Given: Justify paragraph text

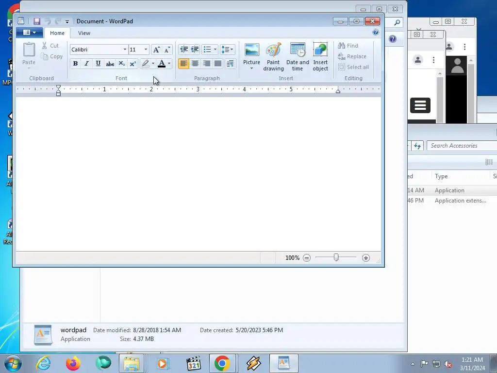Looking at the screenshot, I should 218,64.
